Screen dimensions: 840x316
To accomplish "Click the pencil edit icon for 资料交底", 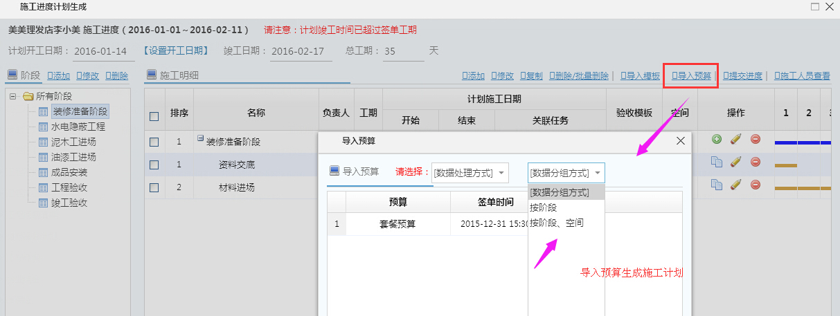I will coord(736,162).
